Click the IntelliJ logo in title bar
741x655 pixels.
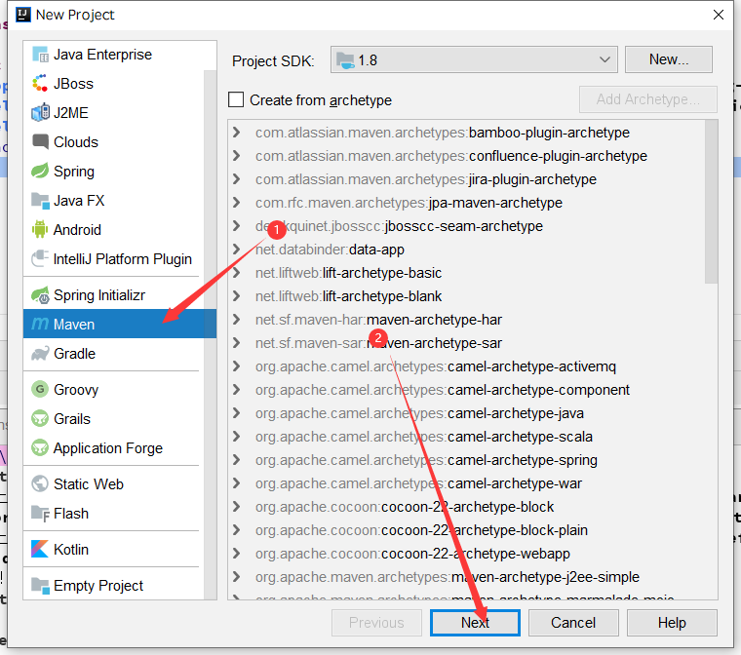pyautogui.click(x=23, y=15)
